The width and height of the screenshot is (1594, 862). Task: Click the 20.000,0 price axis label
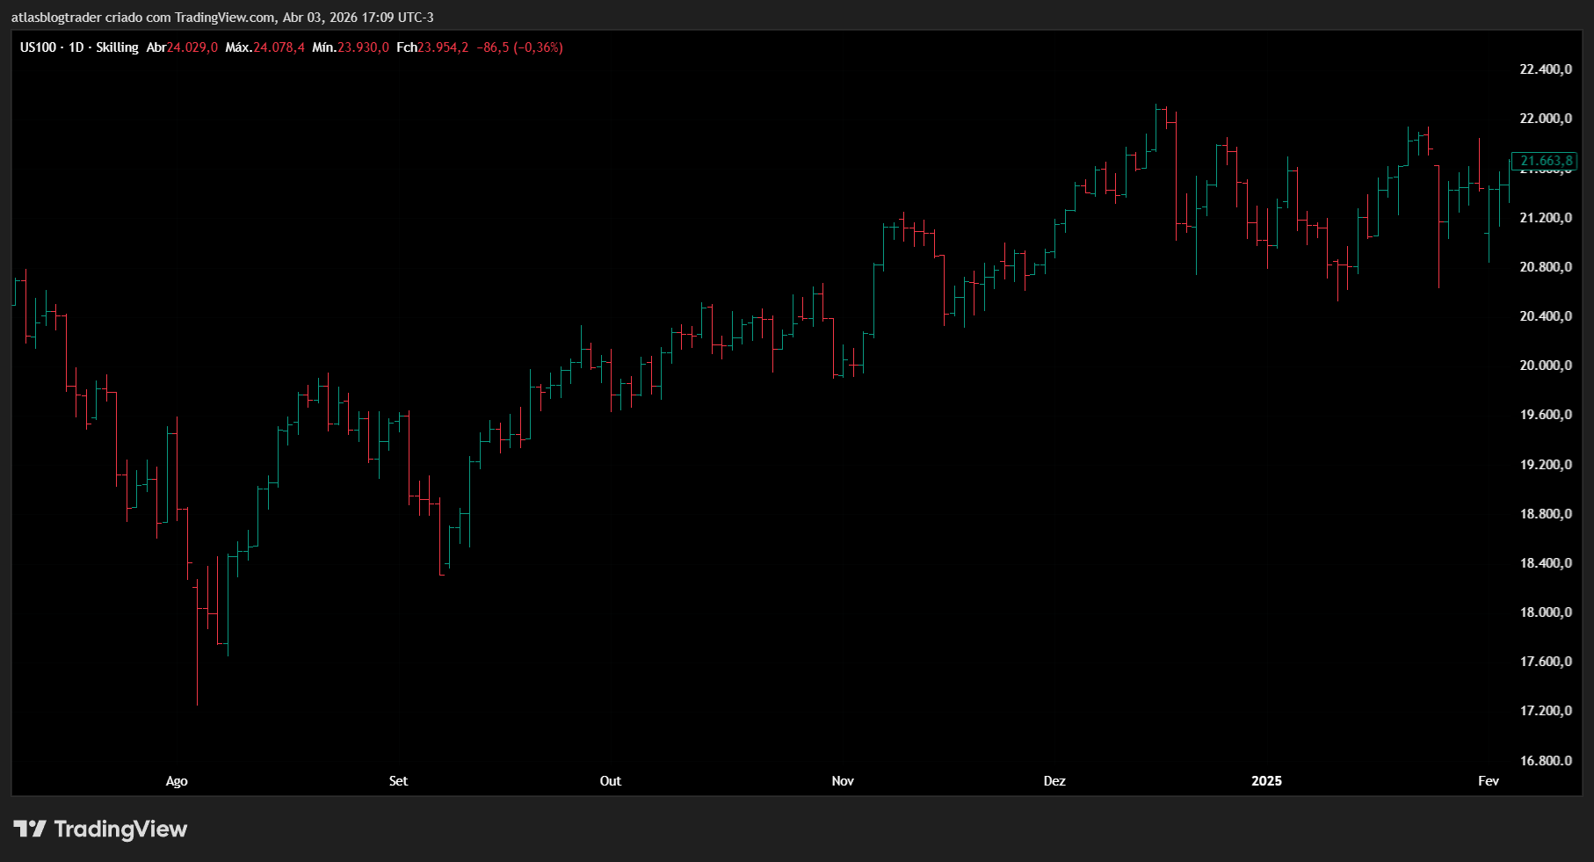[1546, 366]
